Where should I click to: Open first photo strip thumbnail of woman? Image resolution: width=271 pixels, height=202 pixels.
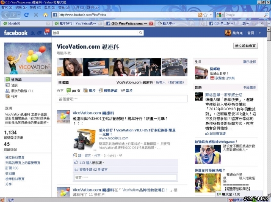[x=69, y=67]
